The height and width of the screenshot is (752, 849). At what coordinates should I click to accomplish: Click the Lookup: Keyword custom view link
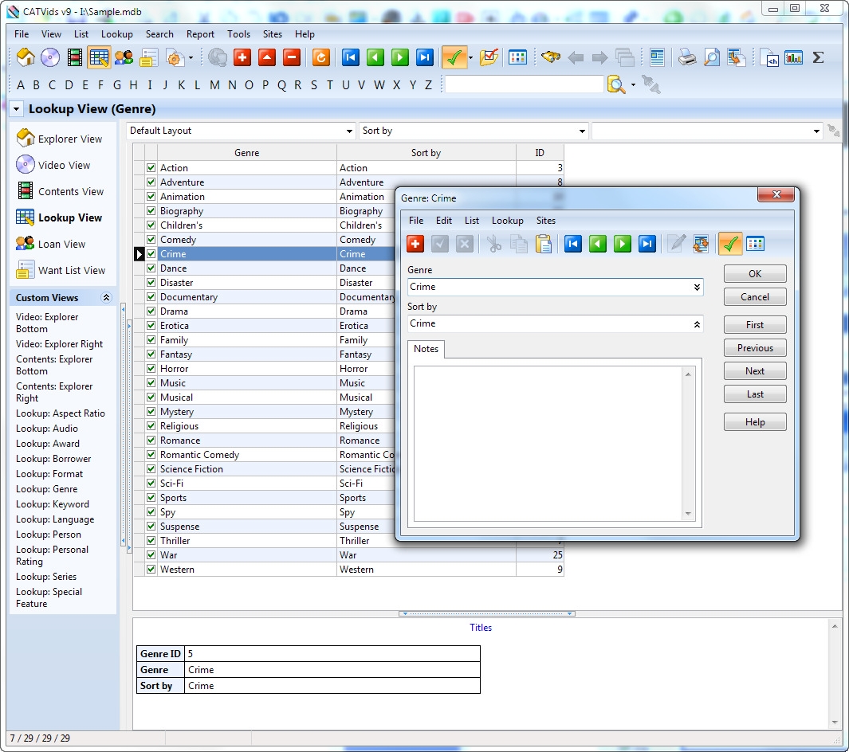pos(53,504)
